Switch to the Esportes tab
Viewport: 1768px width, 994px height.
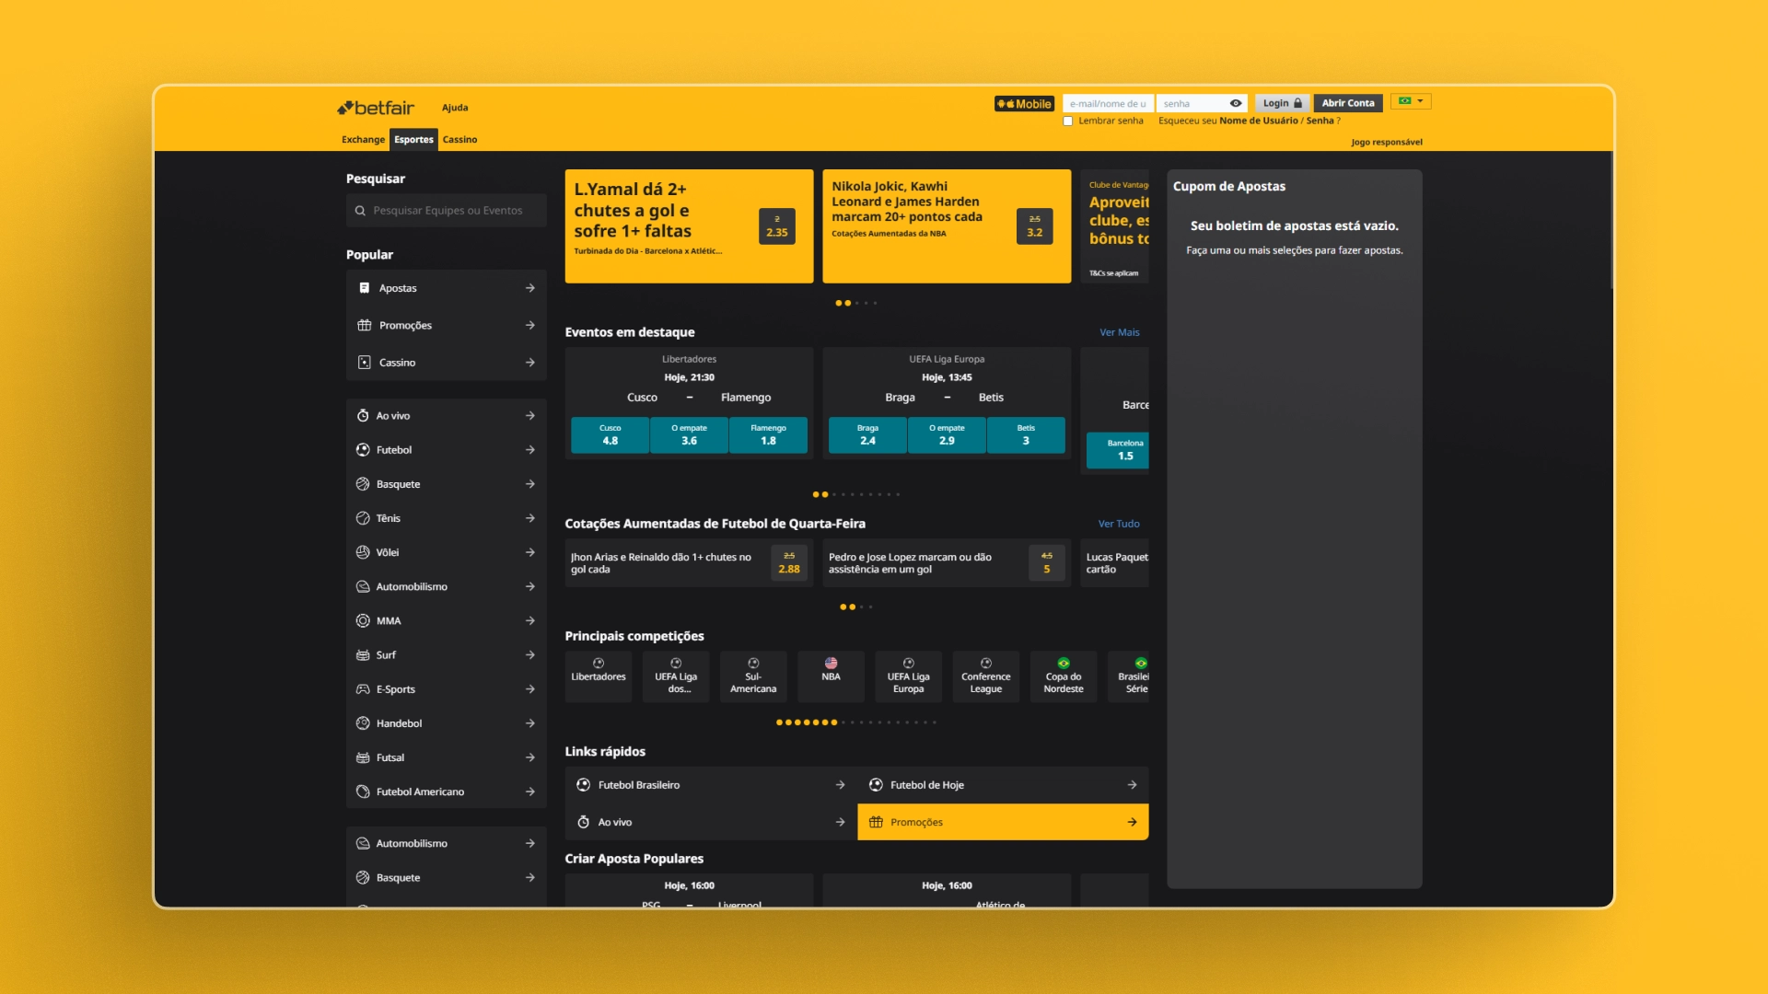point(413,140)
